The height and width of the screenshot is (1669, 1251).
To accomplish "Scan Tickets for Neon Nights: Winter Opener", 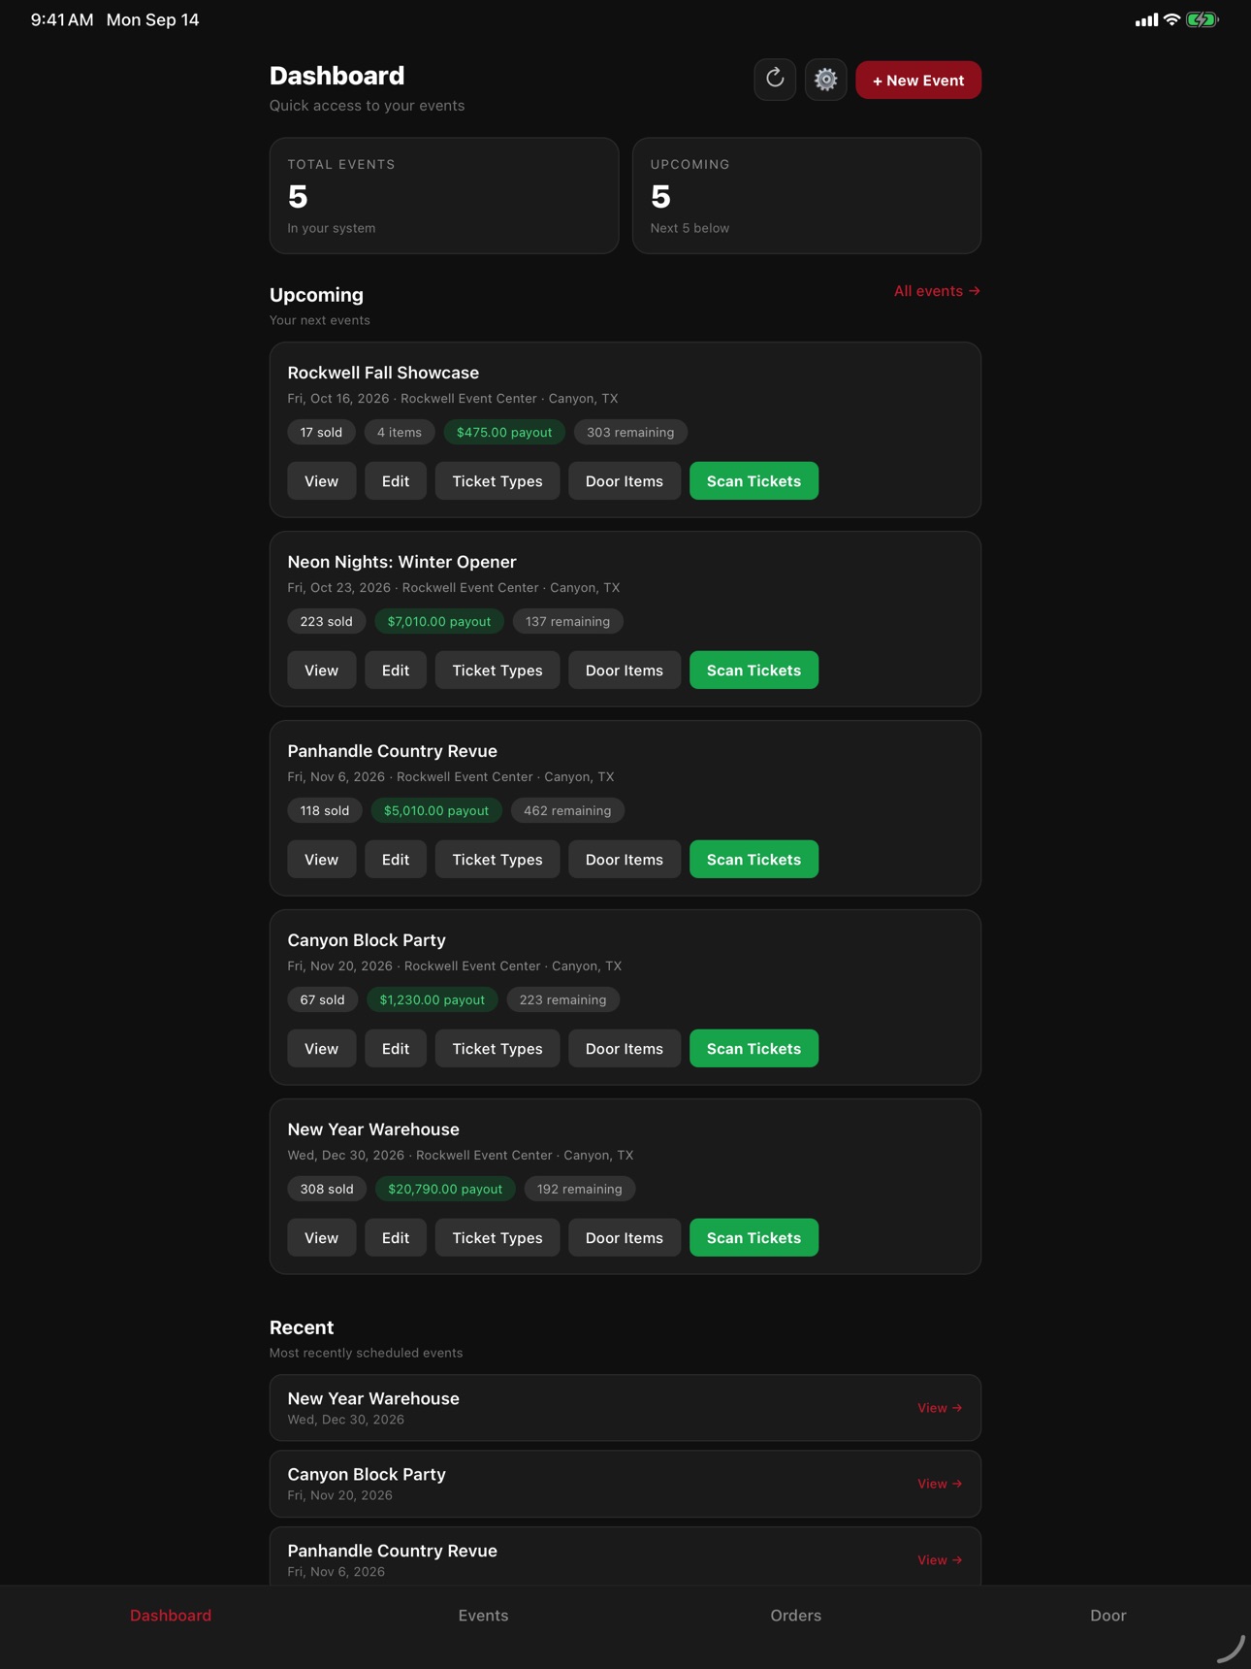I will (754, 671).
